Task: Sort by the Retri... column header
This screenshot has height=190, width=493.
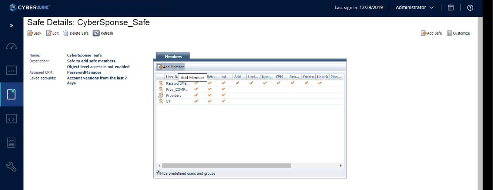Action: point(212,77)
